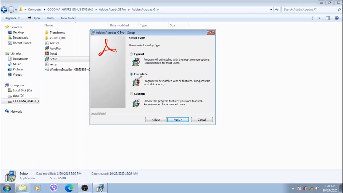Select the AcroPro installer file
The image size is (343, 193).
point(53,49)
